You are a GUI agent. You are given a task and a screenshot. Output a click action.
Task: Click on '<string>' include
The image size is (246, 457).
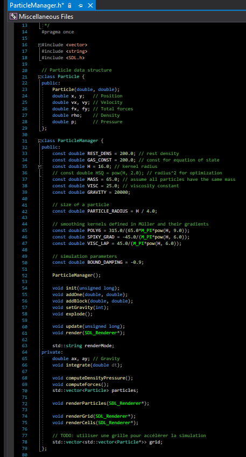point(76,51)
